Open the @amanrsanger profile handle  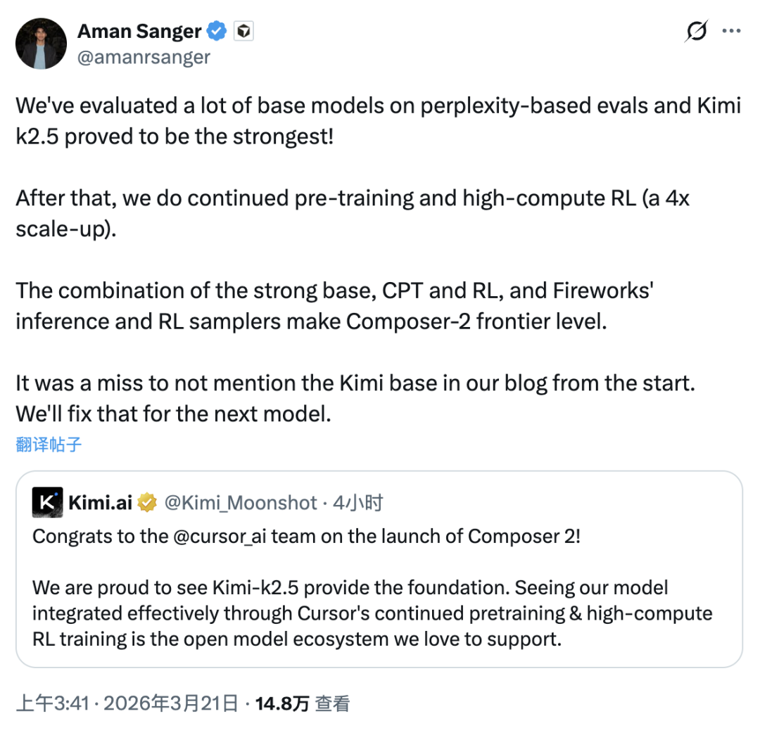point(144,57)
